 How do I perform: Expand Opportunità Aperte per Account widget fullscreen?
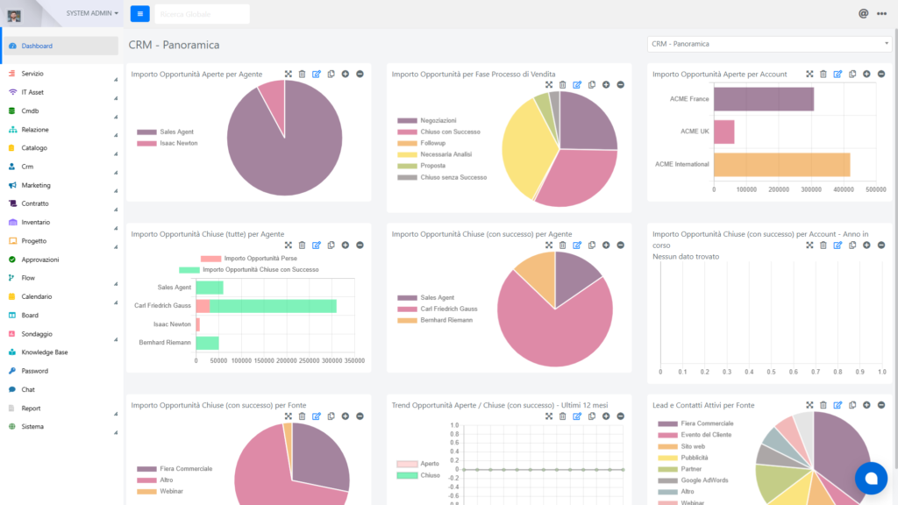pyautogui.click(x=809, y=74)
